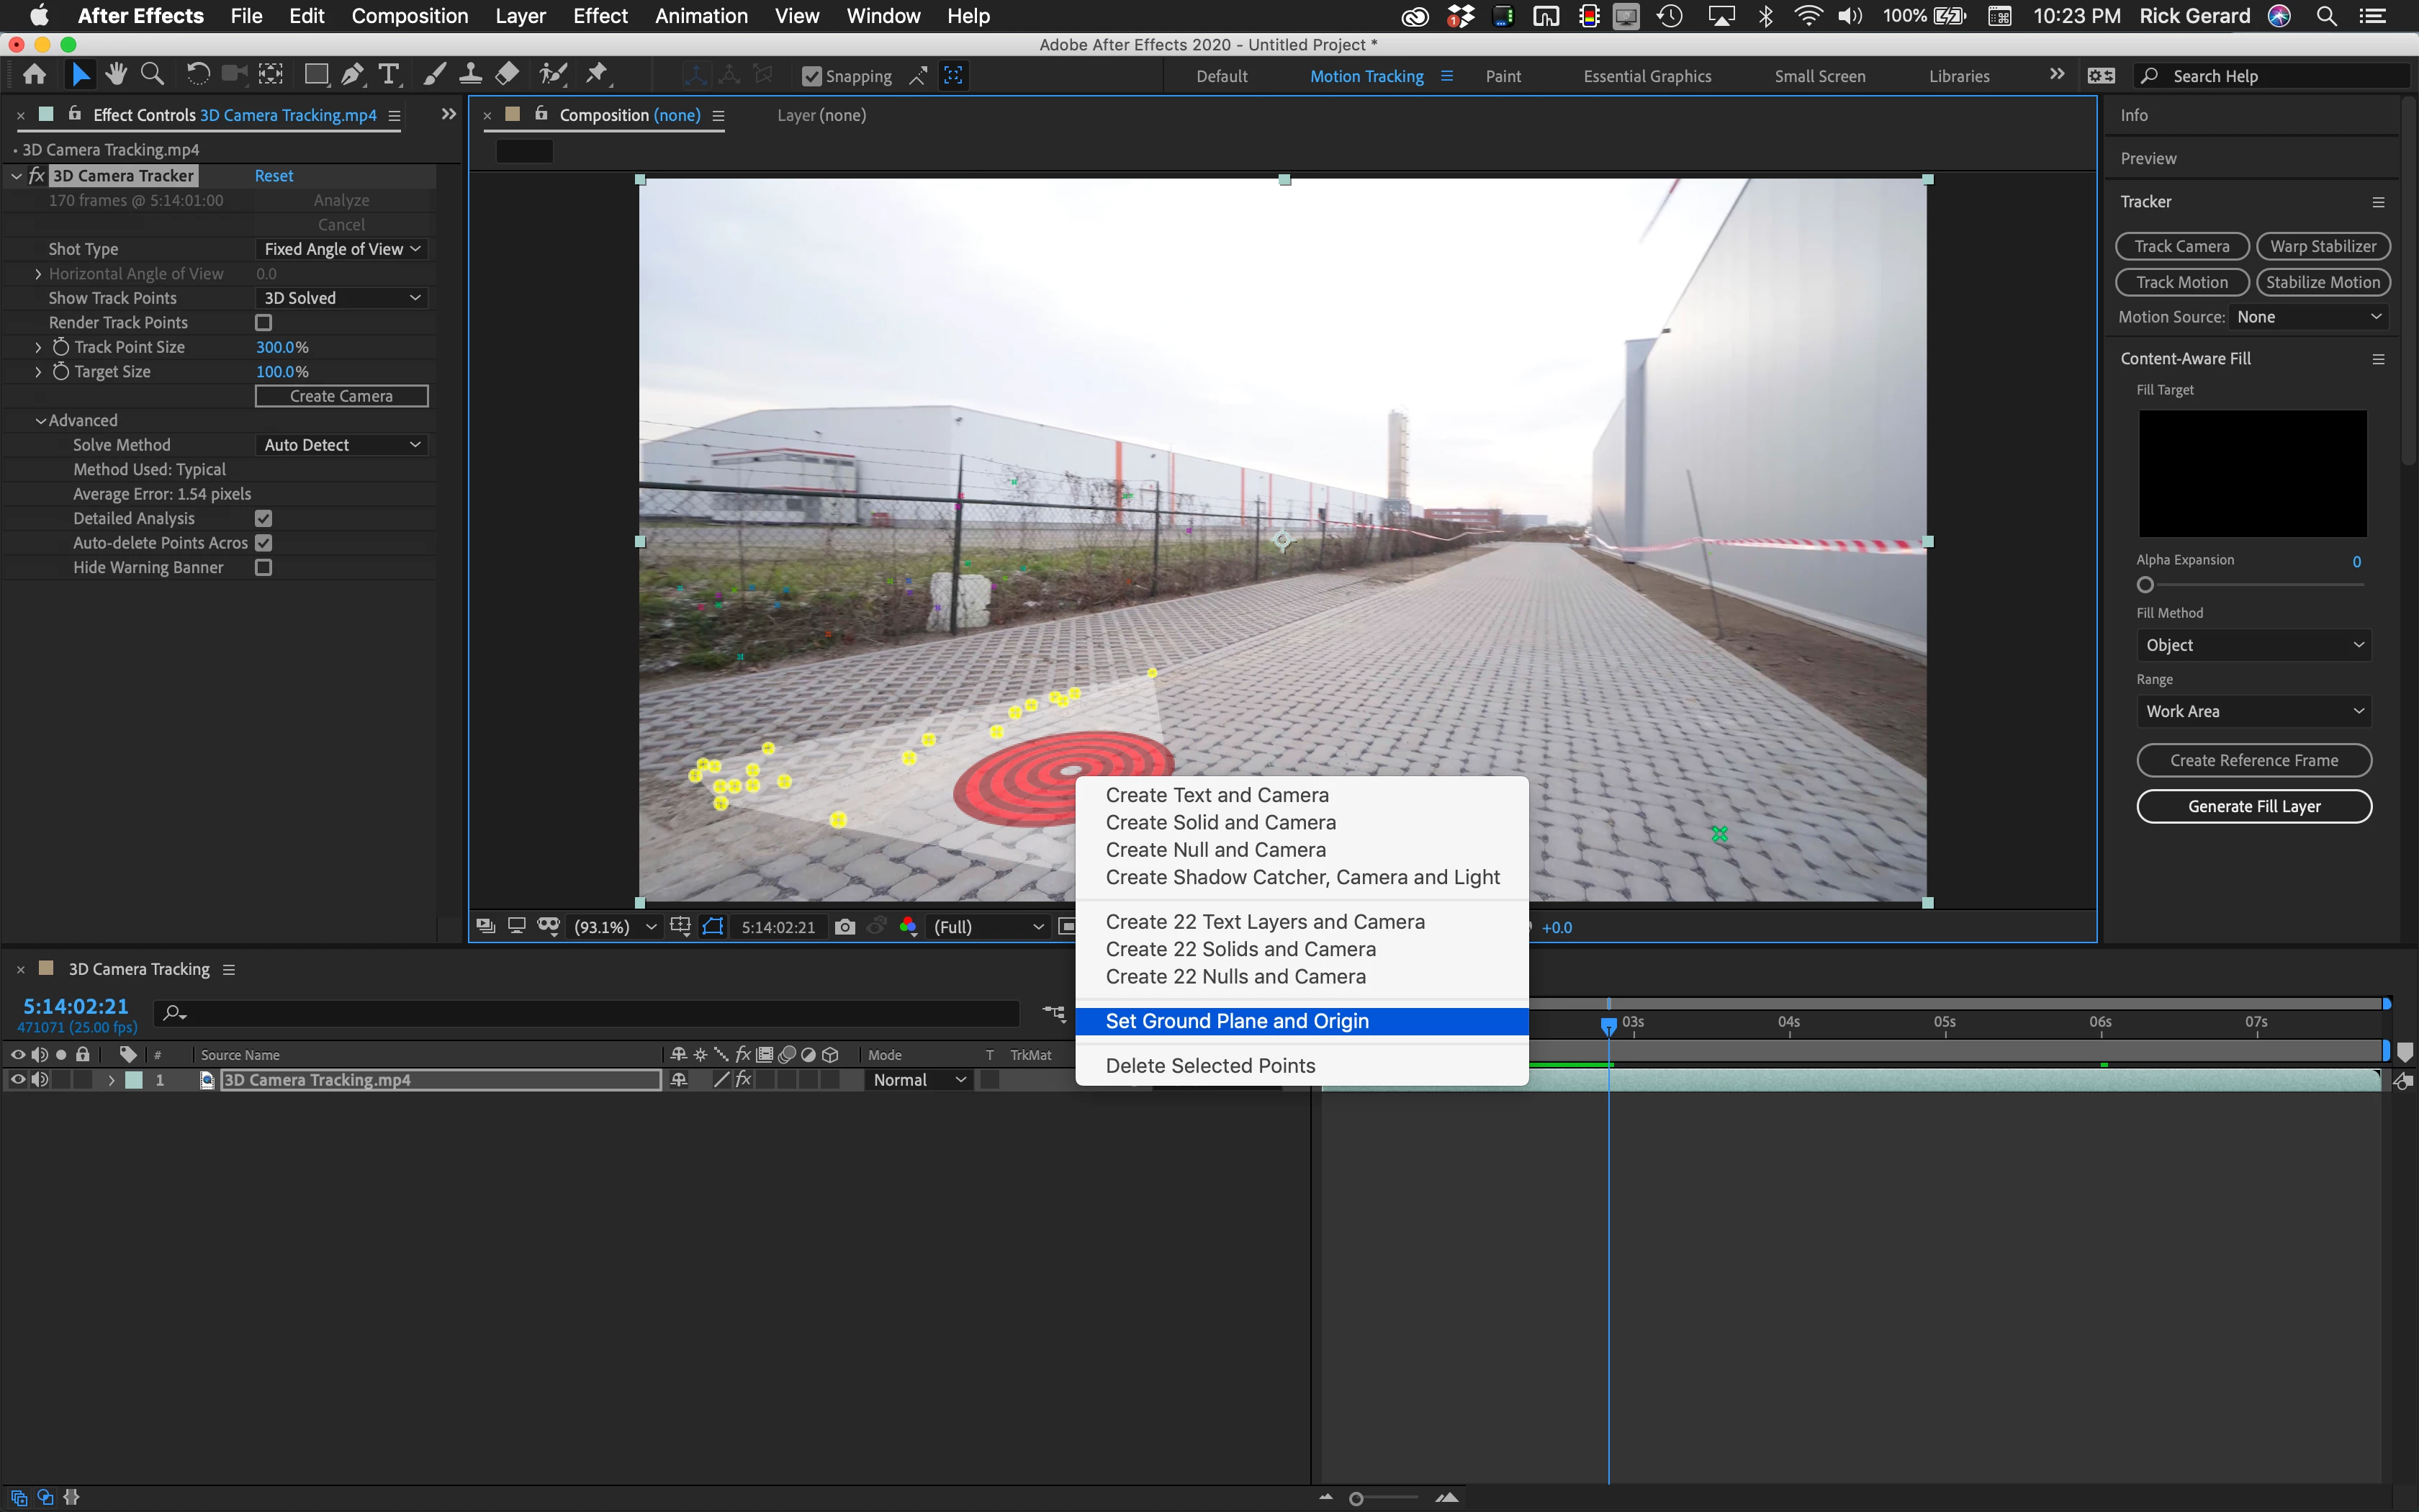Select the Horizontal Type tool
This screenshot has width=2419, height=1512.
click(389, 74)
